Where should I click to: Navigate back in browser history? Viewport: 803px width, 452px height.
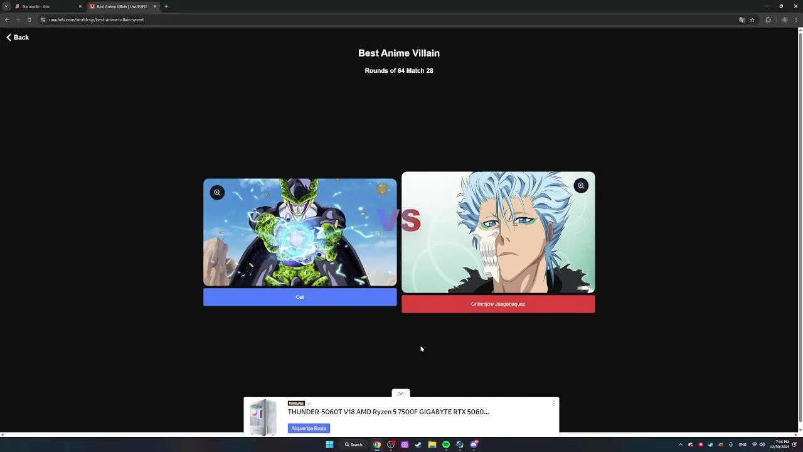coord(7,19)
